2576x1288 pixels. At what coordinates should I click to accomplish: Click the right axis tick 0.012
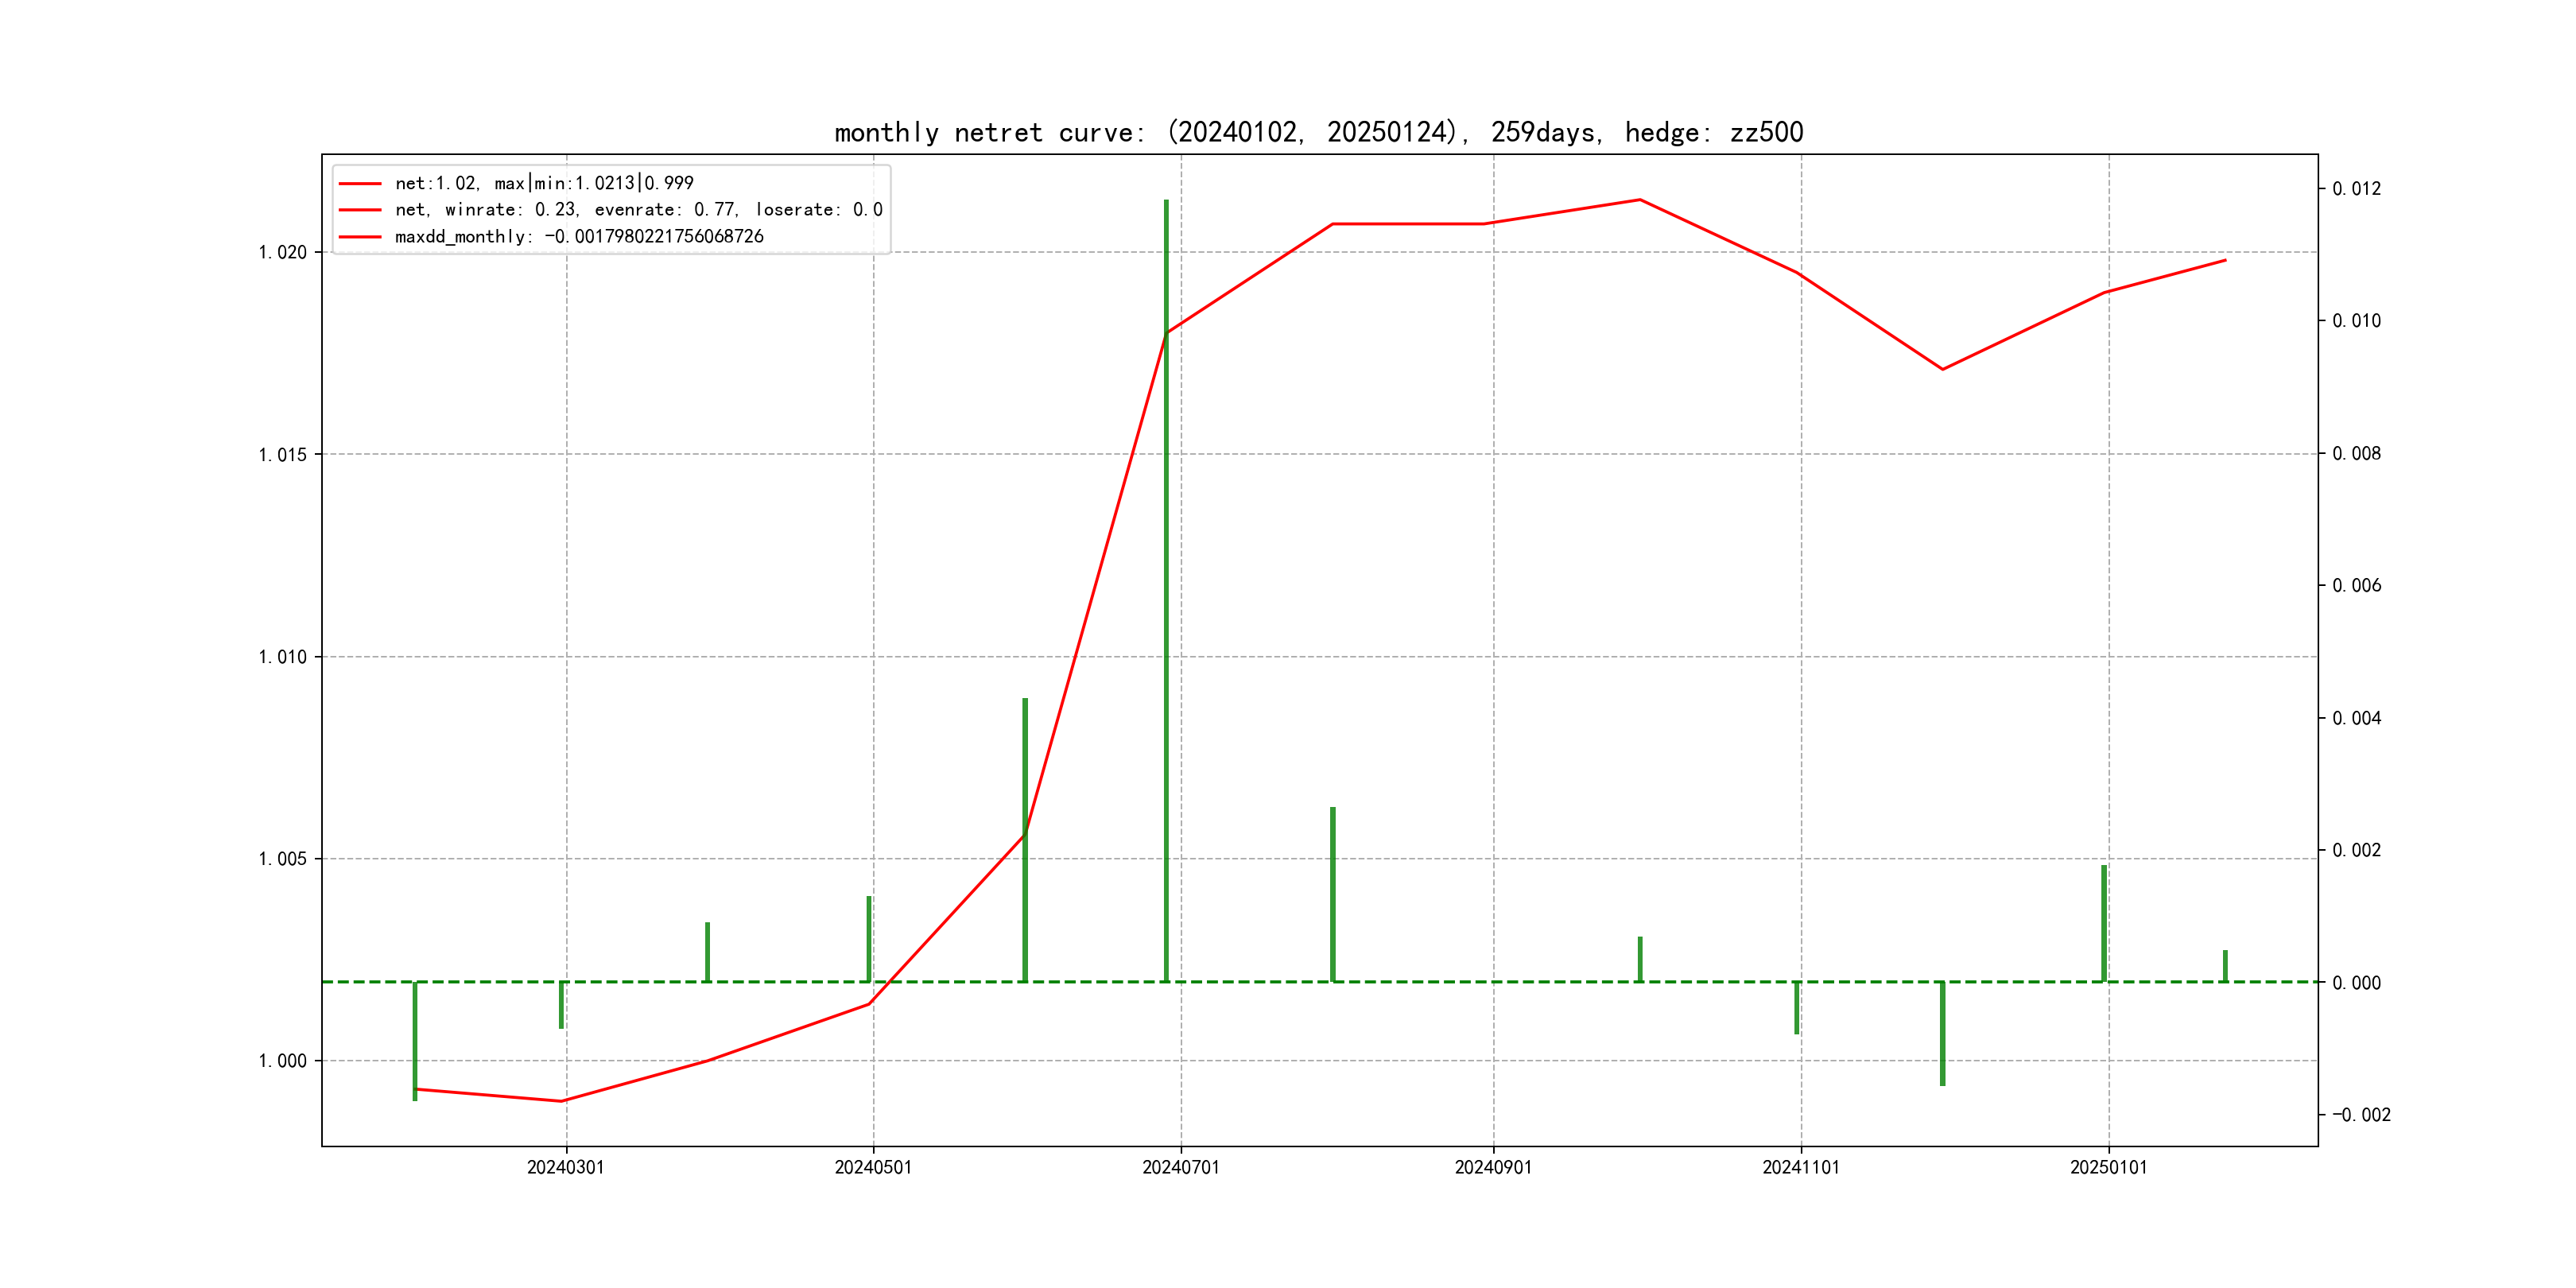pyautogui.click(x=2356, y=189)
